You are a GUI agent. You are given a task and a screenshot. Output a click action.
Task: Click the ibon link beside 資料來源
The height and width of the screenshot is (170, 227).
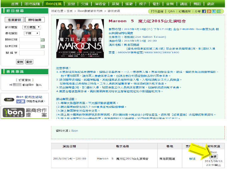[x=74, y=131]
